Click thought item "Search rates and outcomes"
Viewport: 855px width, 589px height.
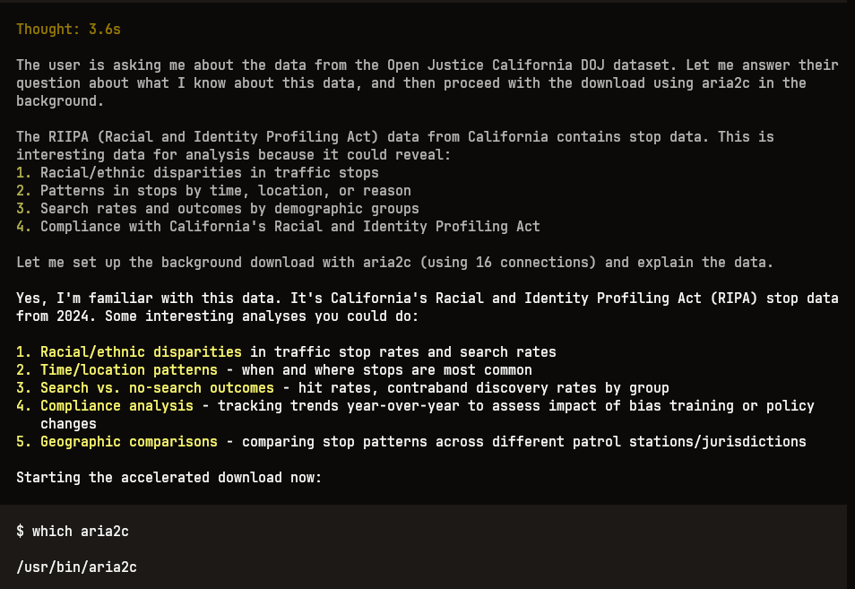pos(229,209)
